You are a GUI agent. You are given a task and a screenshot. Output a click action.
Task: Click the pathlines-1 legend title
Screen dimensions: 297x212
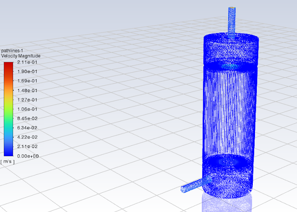point(12,51)
